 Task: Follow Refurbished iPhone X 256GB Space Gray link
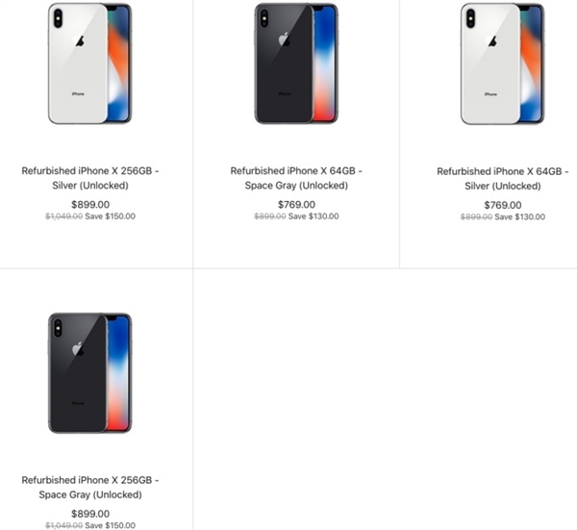pos(90,487)
